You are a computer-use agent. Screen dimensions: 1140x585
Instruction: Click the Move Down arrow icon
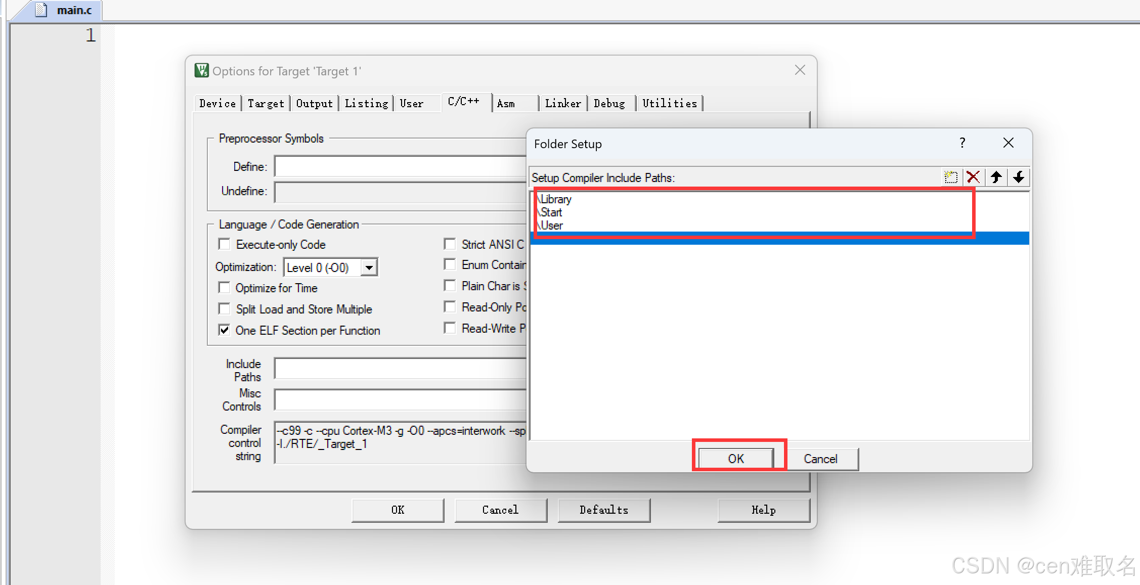coord(1019,177)
